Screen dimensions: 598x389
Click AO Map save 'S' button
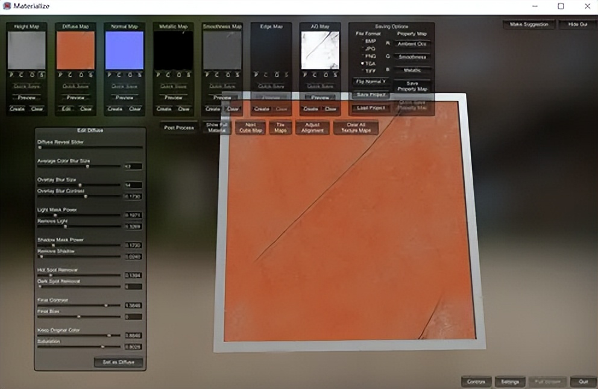click(x=335, y=75)
